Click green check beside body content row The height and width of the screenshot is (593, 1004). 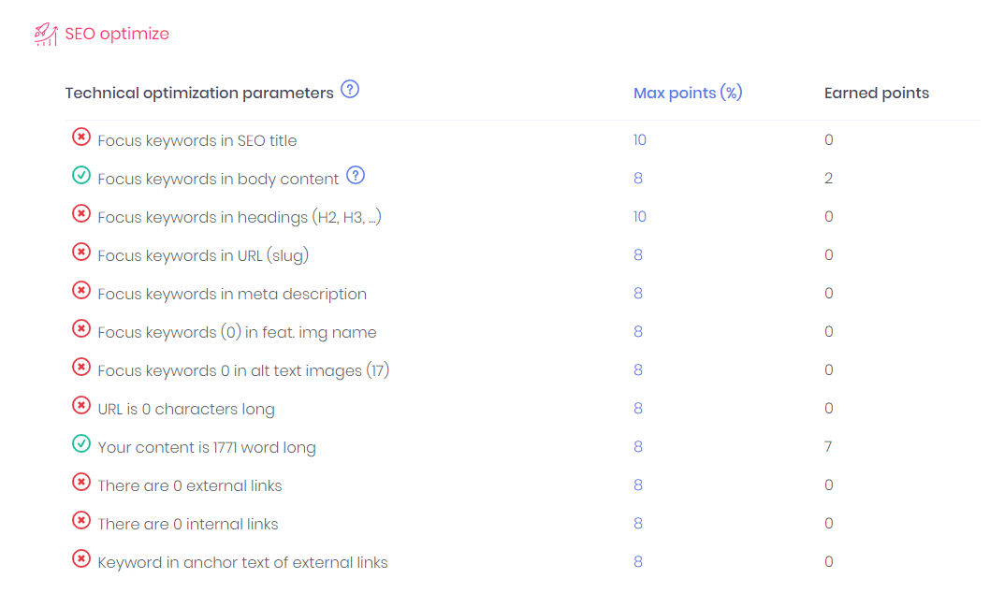pyautogui.click(x=81, y=175)
